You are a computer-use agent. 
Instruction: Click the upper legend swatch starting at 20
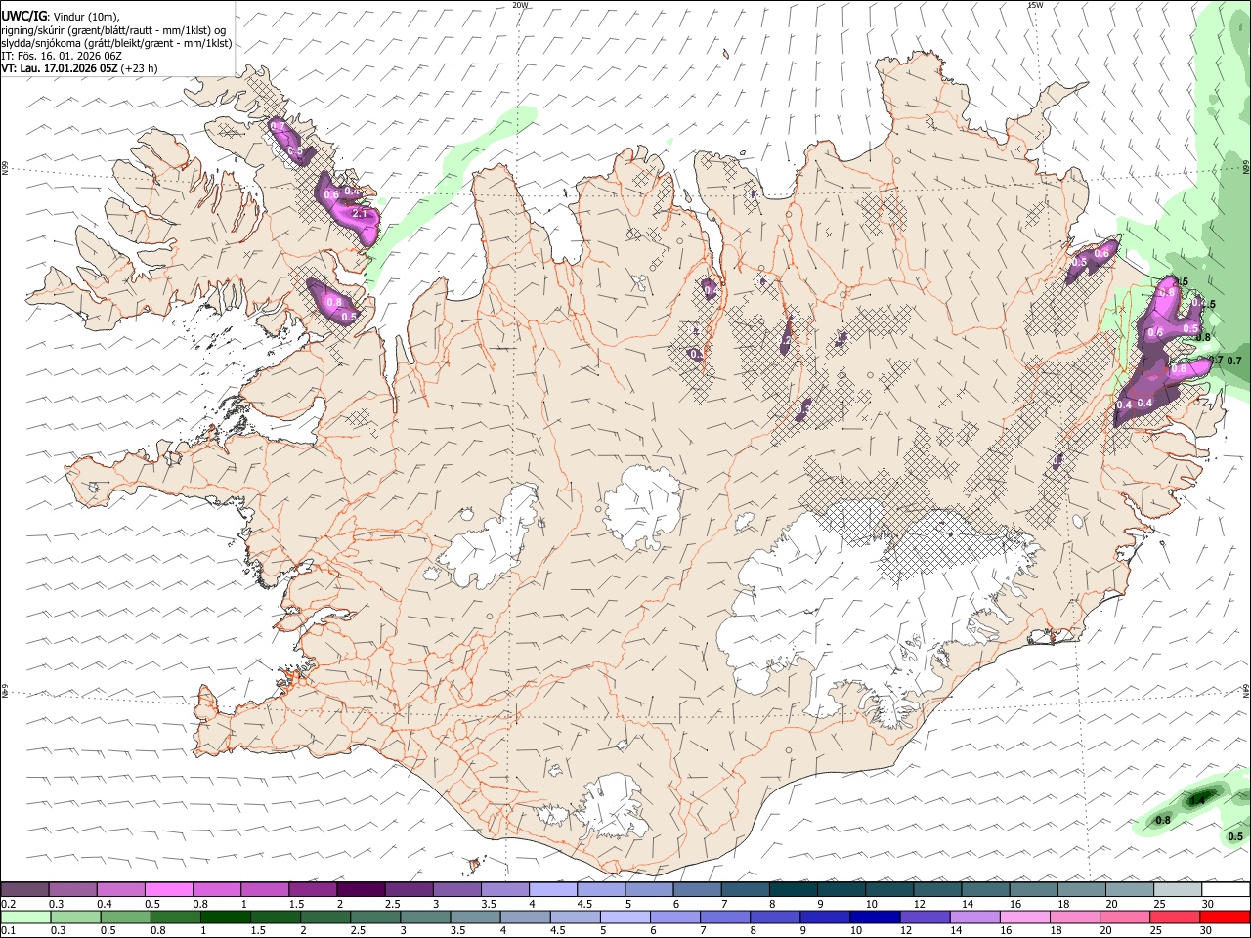coord(1129,889)
